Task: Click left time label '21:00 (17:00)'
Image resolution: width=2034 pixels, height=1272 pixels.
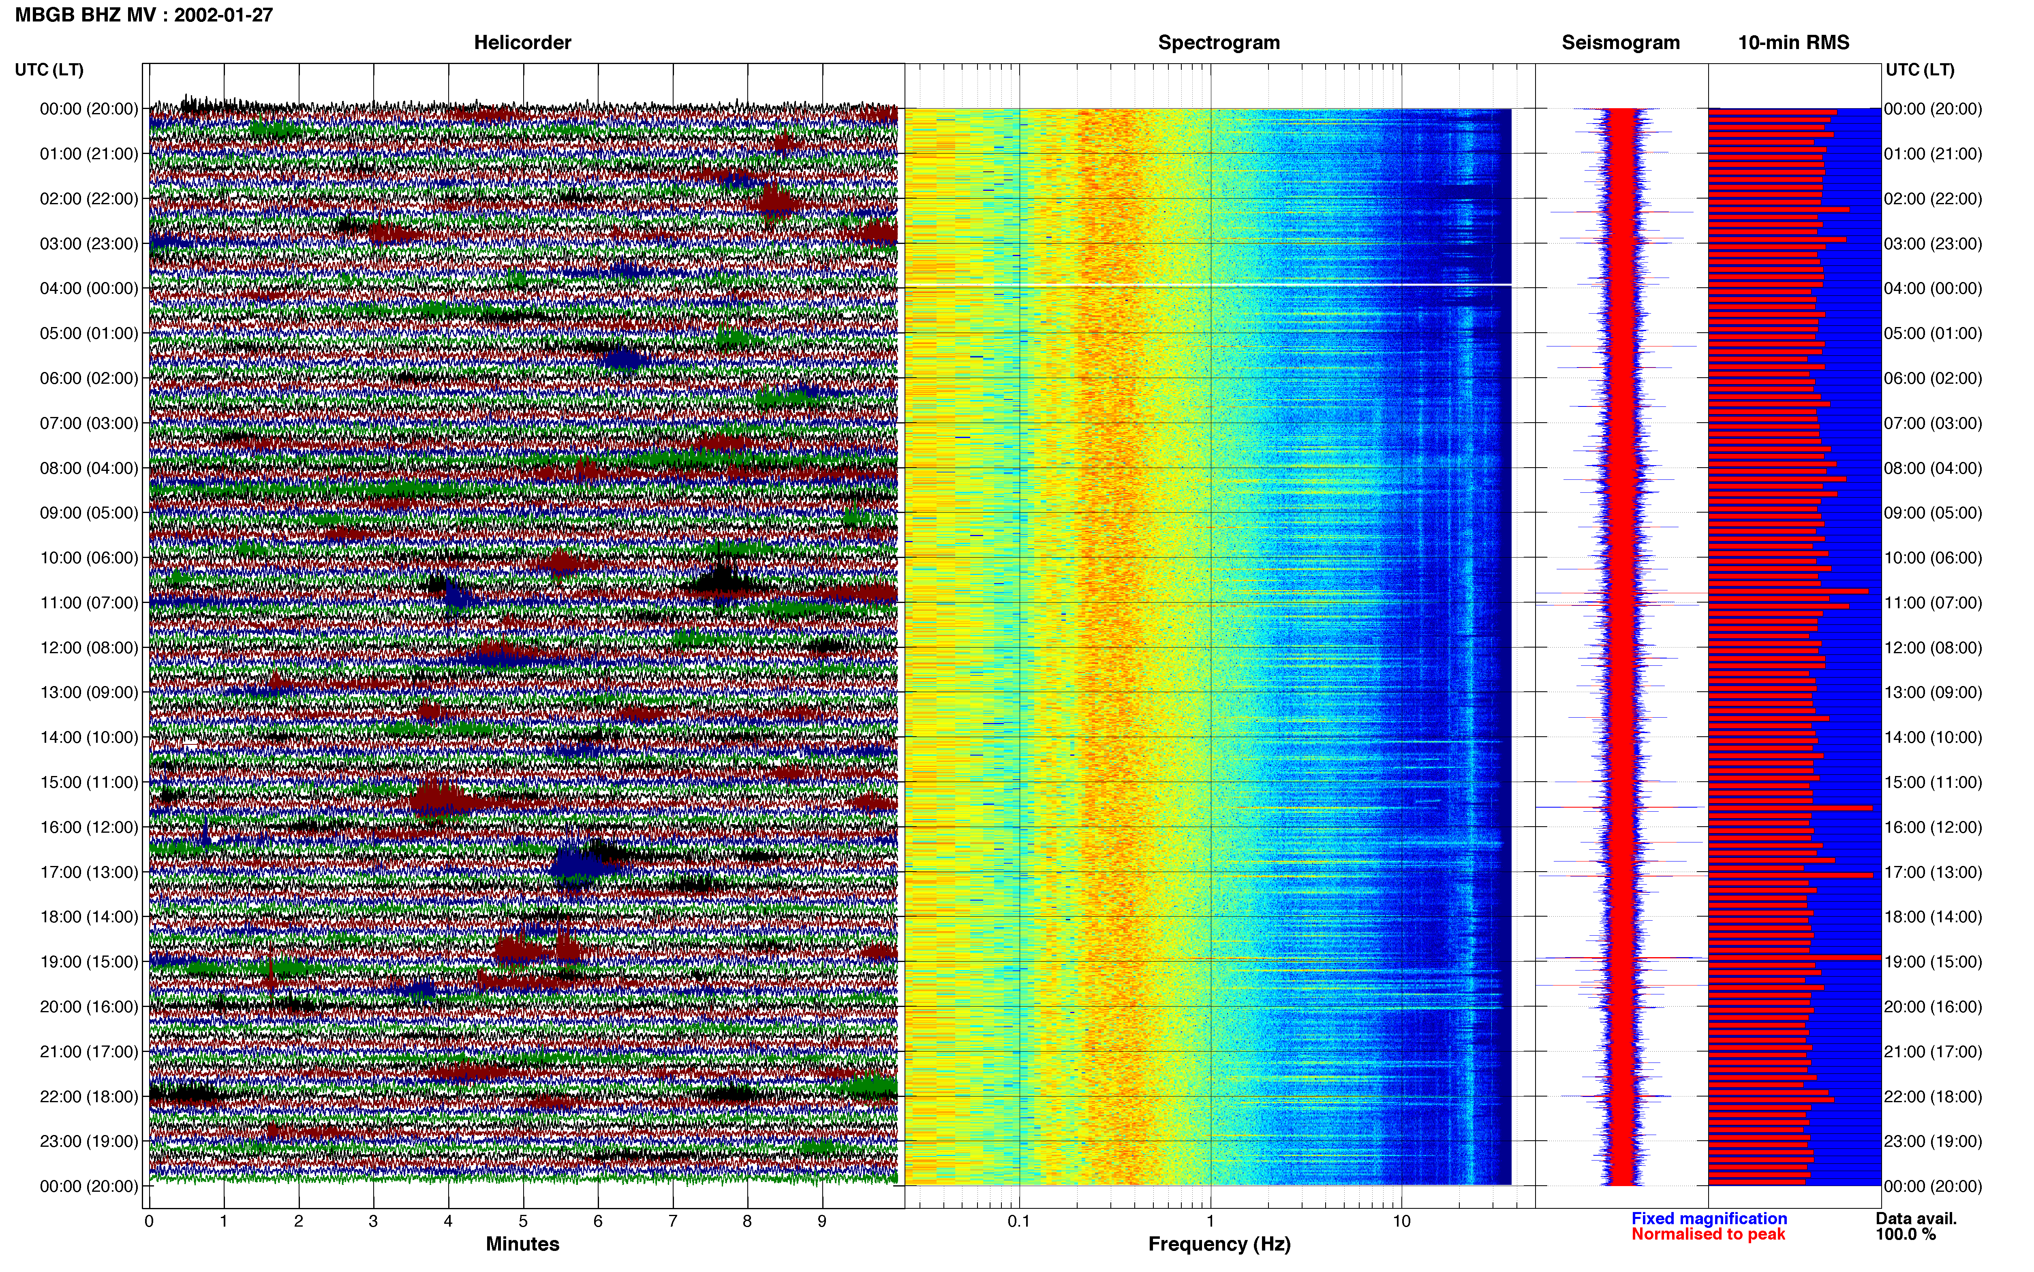Action: pos(89,1051)
